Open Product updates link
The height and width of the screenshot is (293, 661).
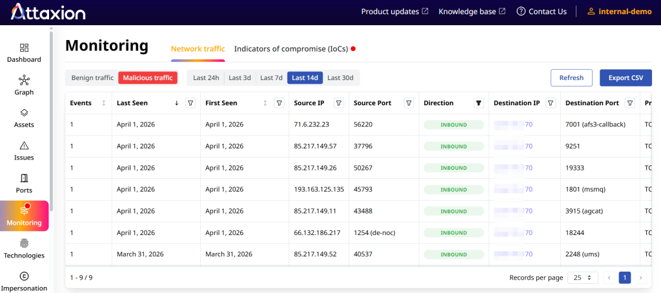pyautogui.click(x=394, y=12)
